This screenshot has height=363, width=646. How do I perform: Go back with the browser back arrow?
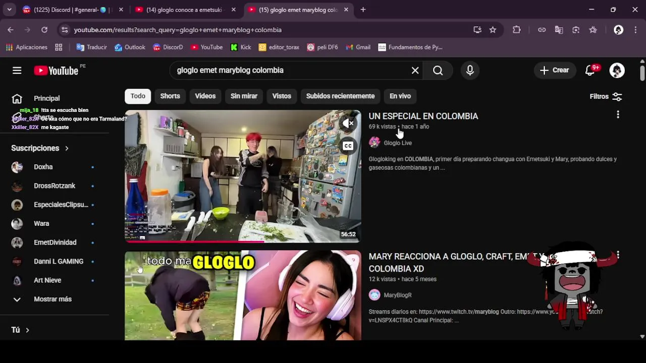coord(11,30)
